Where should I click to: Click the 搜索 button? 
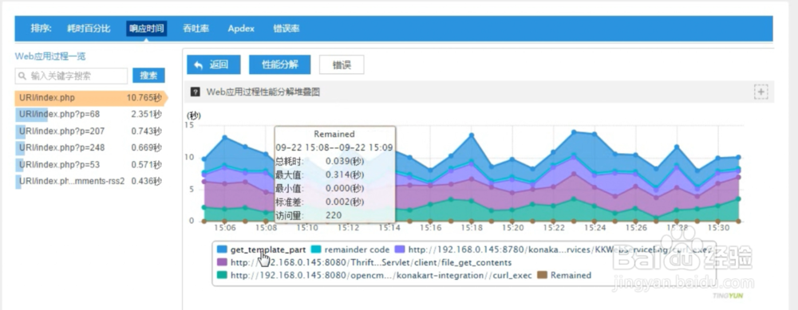(x=148, y=76)
